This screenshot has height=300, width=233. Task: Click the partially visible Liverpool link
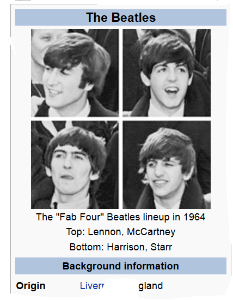(92, 286)
